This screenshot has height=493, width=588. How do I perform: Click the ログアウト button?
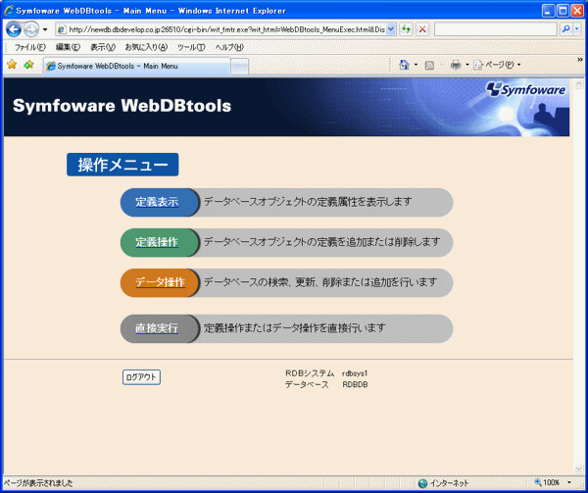pos(141,377)
